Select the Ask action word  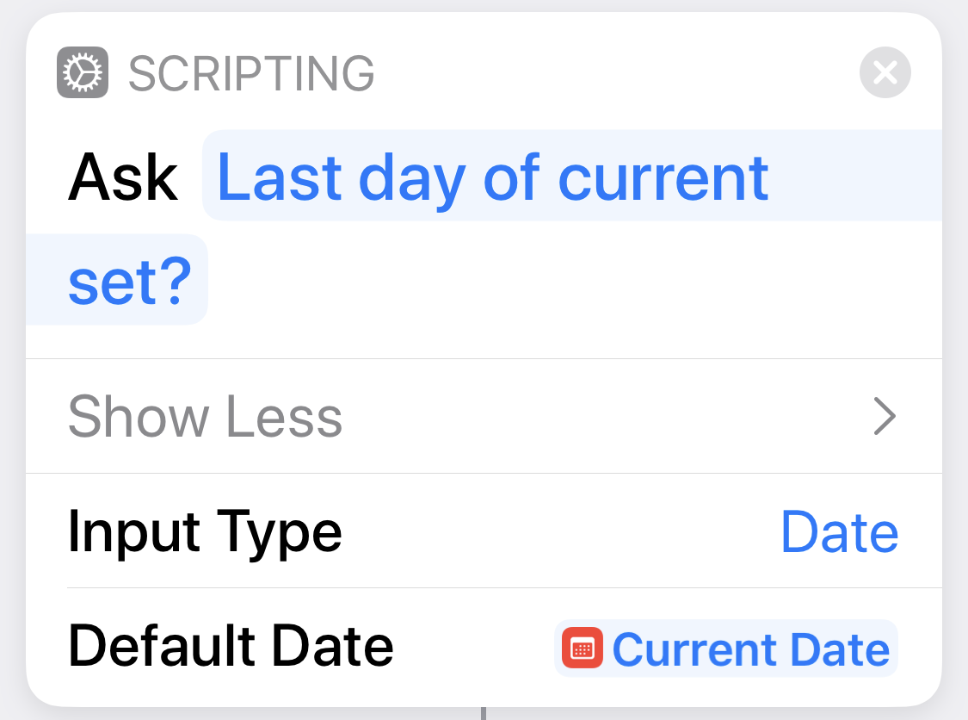pyautogui.click(x=123, y=177)
